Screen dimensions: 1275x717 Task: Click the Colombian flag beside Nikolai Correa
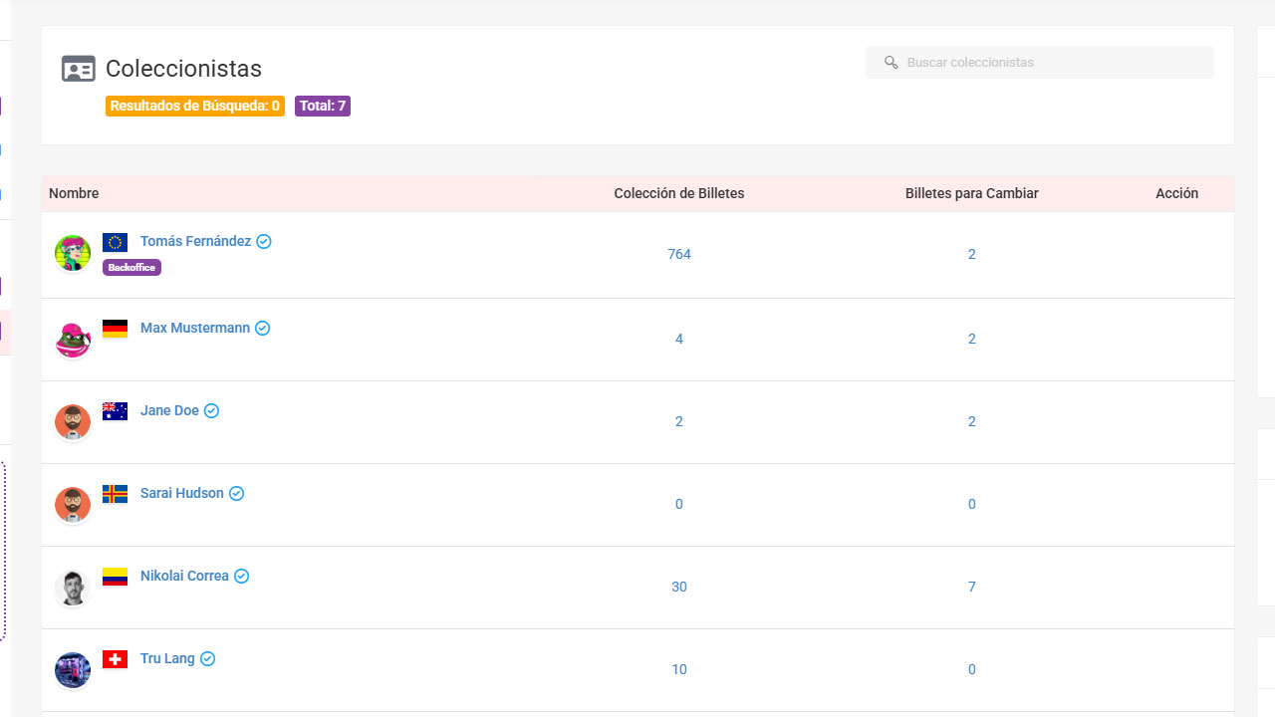pyautogui.click(x=115, y=577)
